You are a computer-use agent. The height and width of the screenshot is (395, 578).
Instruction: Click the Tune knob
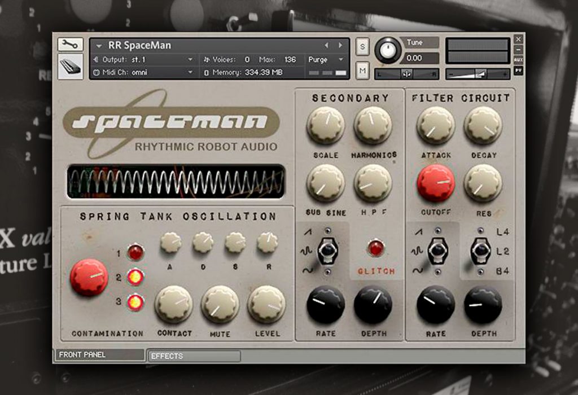pos(388,50)
